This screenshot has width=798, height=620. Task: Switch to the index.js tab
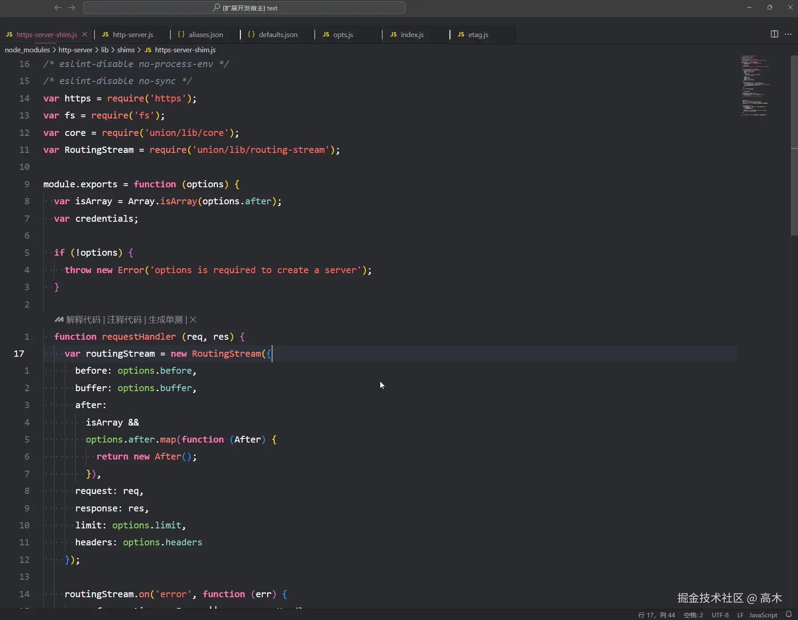click(412, 34)
